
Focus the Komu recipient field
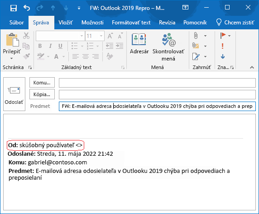click(x=157, y=83)
